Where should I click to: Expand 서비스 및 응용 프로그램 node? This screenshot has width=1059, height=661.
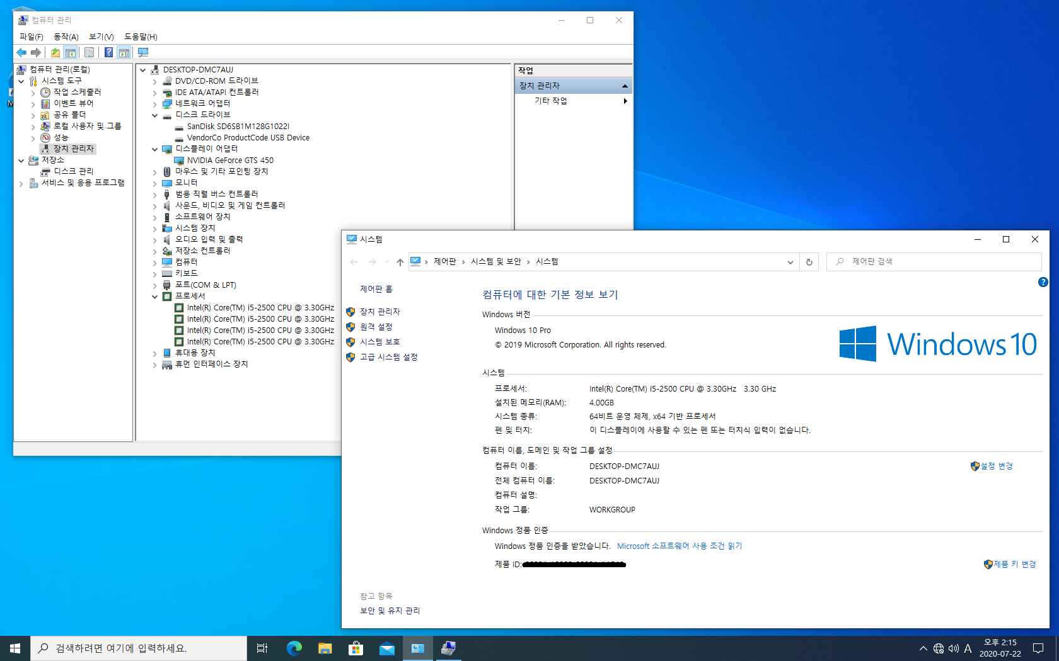21,183
